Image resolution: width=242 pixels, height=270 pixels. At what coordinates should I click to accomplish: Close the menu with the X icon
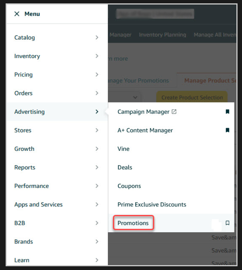(17, 14)
